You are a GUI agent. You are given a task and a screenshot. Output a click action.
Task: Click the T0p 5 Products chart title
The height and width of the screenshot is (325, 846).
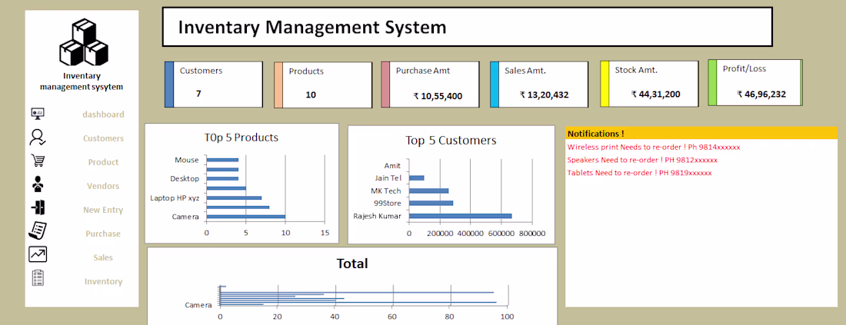click(x=241, y=138)
